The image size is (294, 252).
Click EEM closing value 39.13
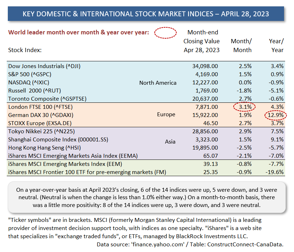(x=210, y=164)
